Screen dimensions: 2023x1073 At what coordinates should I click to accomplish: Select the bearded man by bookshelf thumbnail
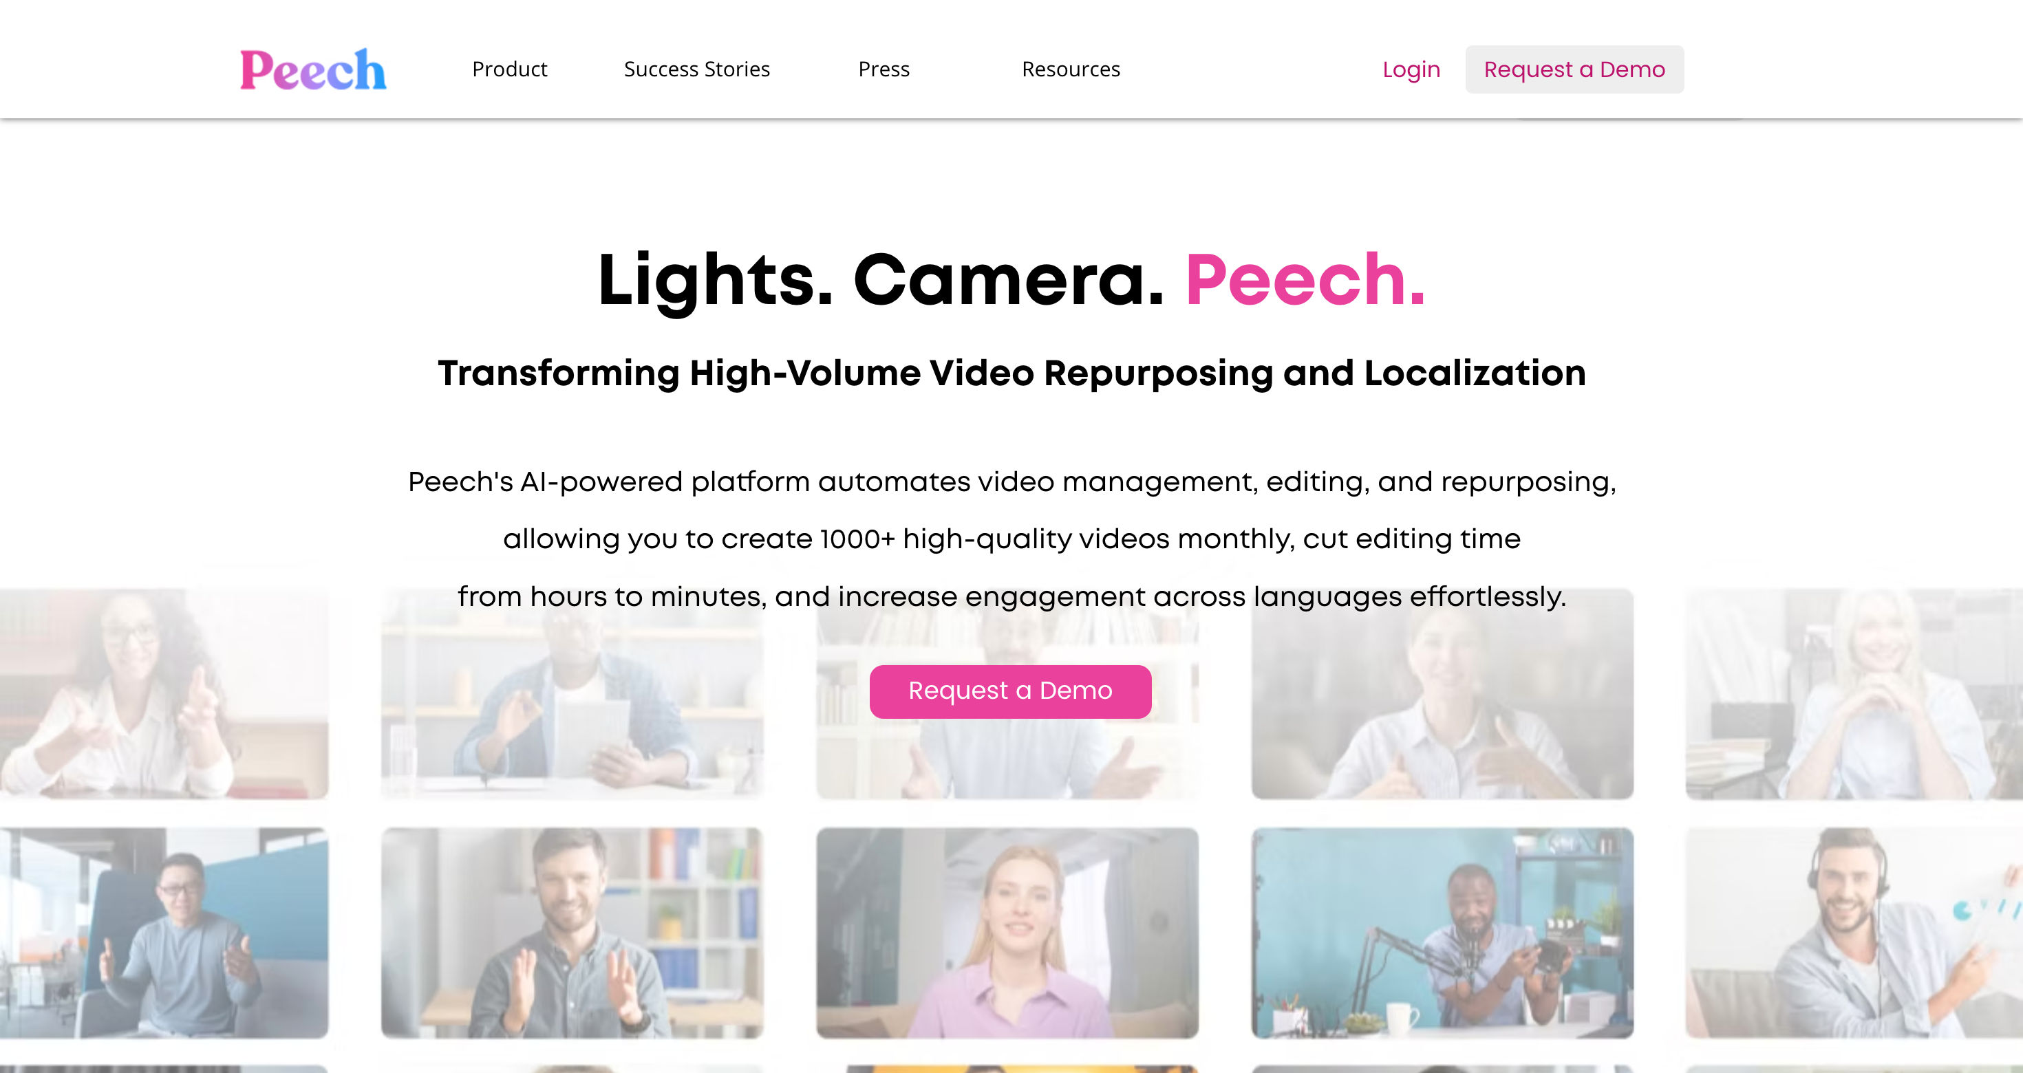point(572,933)
